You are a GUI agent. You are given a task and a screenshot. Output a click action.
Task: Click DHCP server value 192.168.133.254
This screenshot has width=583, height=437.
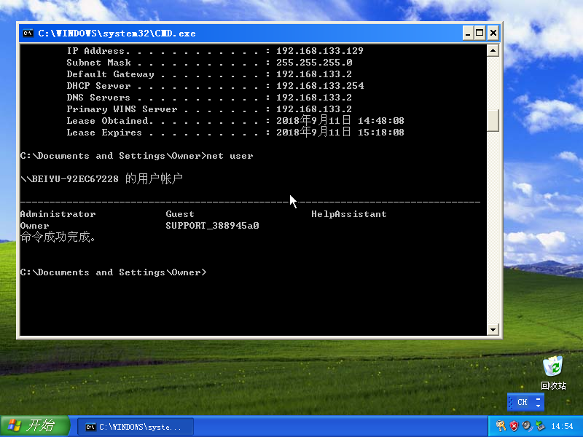coord(320,86)
